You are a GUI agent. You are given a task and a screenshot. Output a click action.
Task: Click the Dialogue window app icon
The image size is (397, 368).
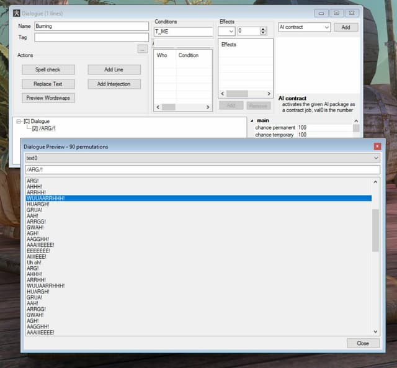[x=17, y=13]
